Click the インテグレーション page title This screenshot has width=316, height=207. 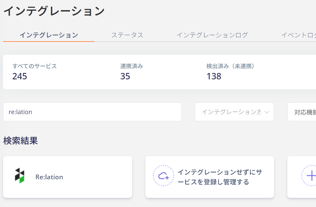click(54, 11)
